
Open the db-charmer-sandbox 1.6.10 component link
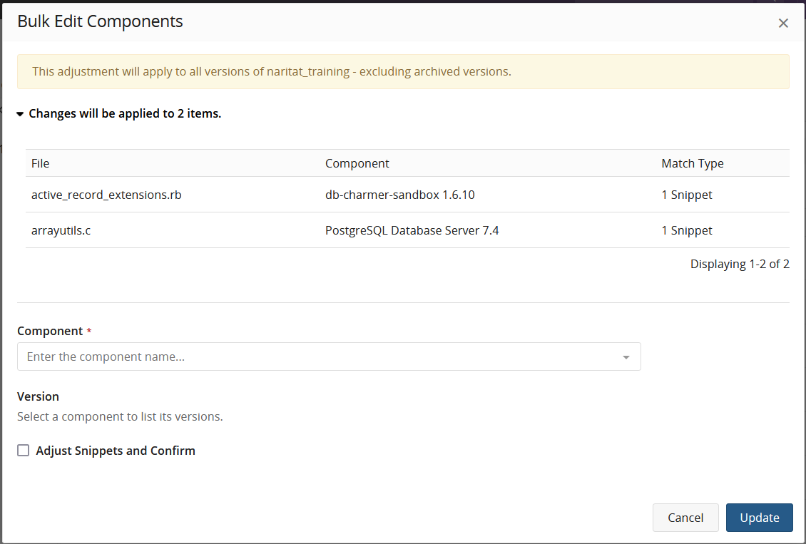coord(399,195)
